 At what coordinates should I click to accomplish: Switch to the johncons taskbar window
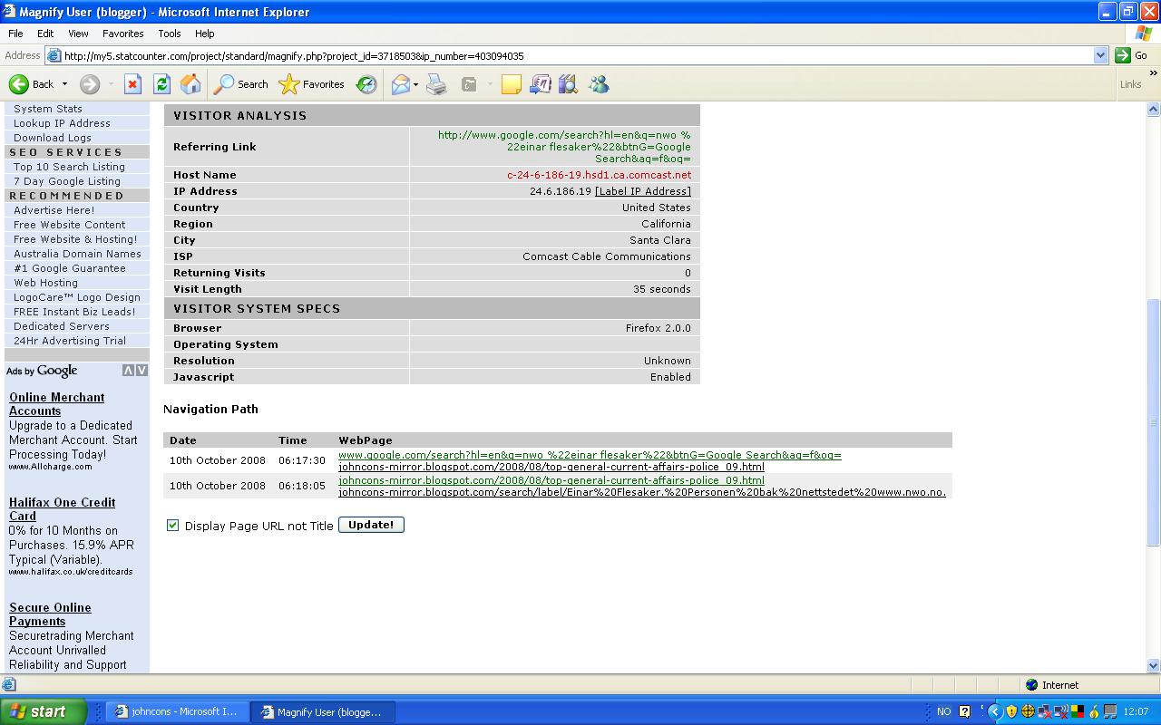[176, 712]
